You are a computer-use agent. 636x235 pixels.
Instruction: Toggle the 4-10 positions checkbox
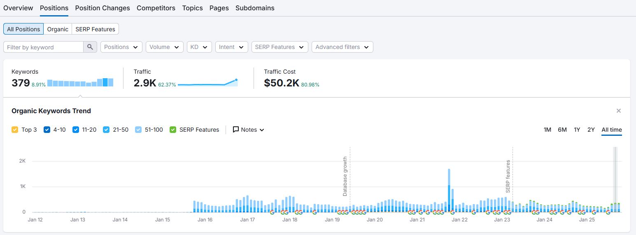click(47, 130)
